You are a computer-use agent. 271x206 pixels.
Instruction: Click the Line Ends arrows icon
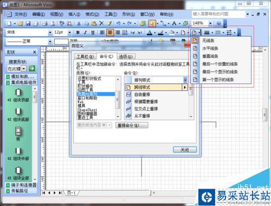coord(229,32)
